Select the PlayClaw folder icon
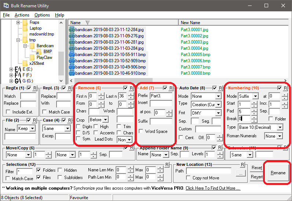This screenshot has width=292, height=201. 32,57
